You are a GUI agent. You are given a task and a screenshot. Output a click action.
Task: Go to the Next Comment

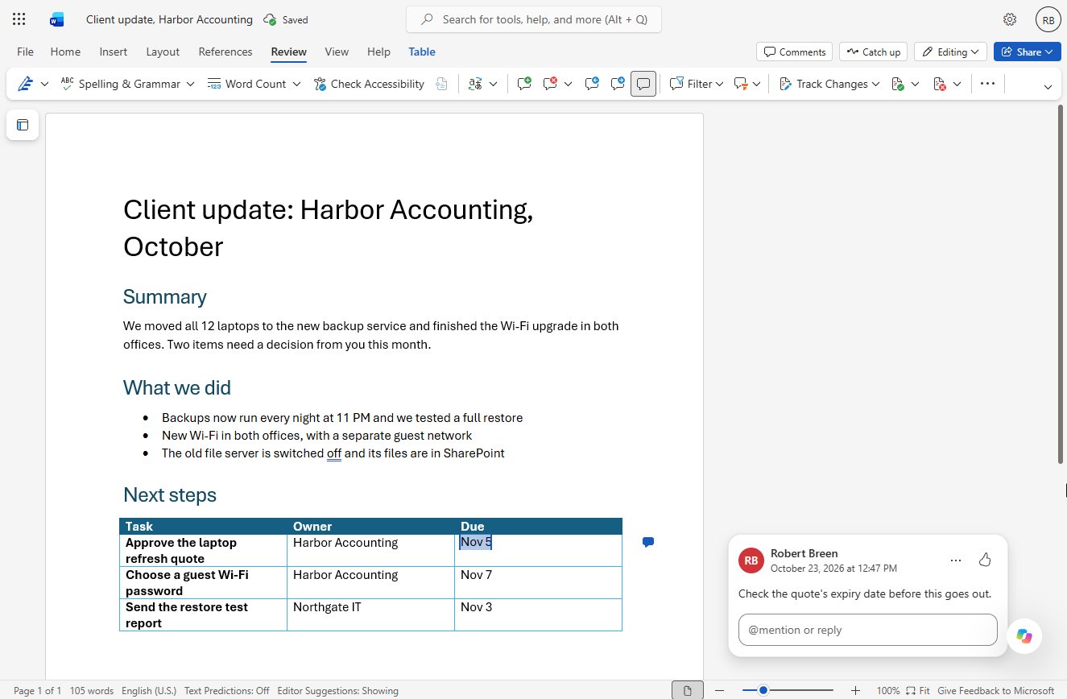(618, 84)
